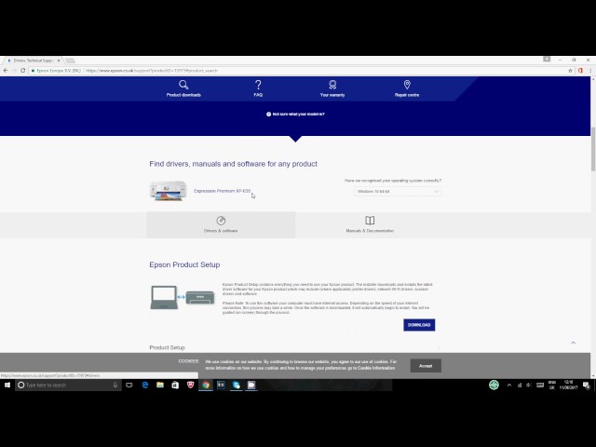Open the Repair centre location pin icon
The height and width of the screenshot is (447, 596).
click(x=407, y=85)
